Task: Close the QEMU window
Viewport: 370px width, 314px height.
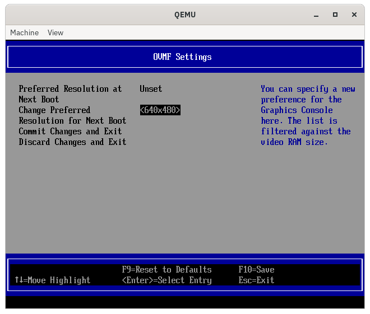Action: coord(354,15)
